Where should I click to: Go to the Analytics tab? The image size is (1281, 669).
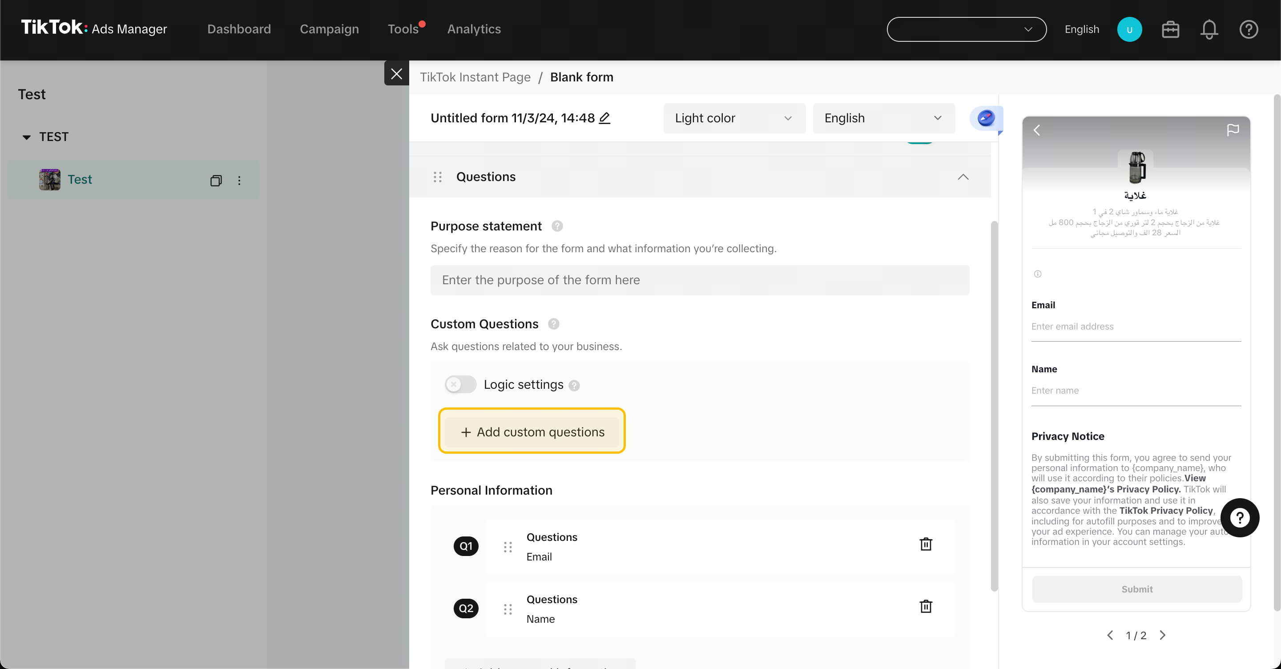[x=473, y=29]
